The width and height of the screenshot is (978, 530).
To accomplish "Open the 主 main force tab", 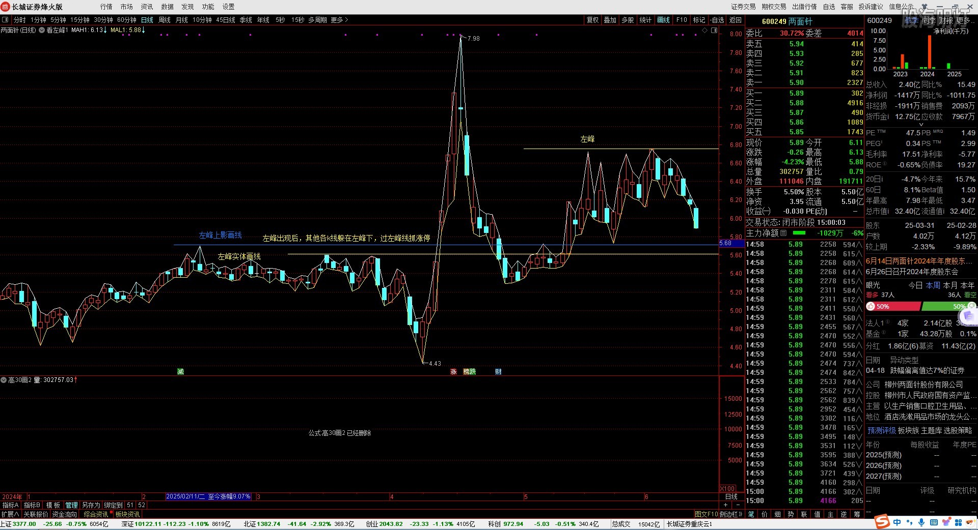I will tap(830, 514).
